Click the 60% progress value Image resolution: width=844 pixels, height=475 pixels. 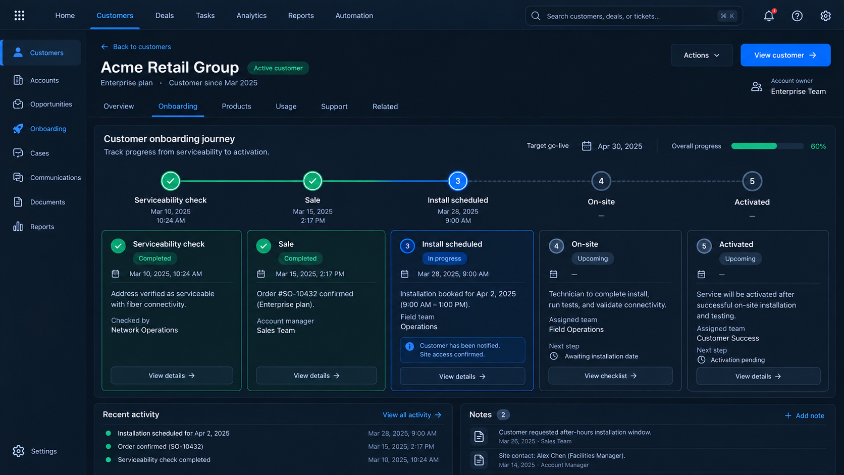pos(818,146)
